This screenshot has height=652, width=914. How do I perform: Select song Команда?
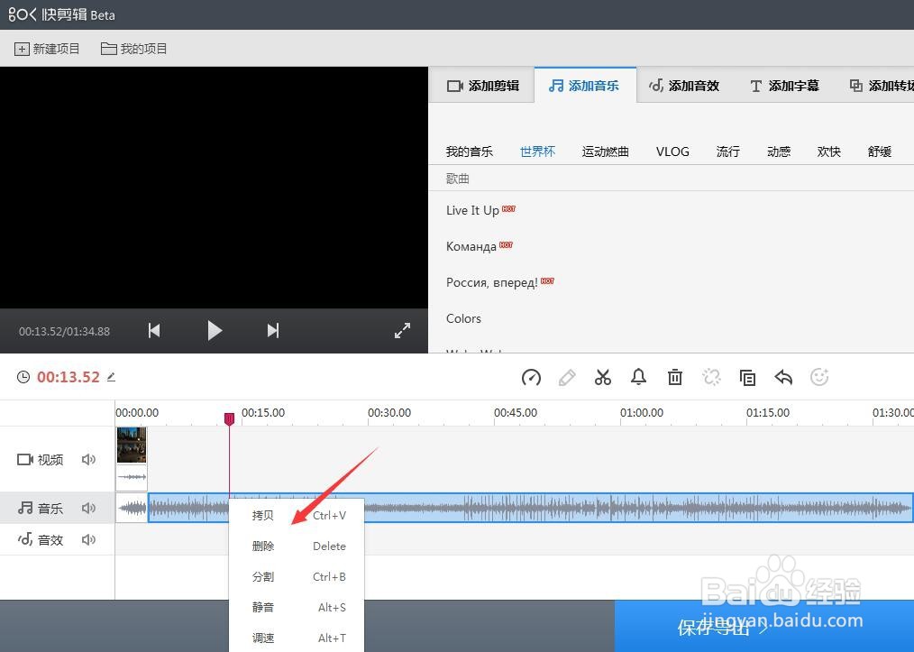pyautogui.click(x=471, y=247)
